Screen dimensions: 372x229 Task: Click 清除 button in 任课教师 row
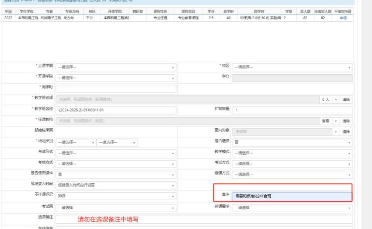click(346, 121)
